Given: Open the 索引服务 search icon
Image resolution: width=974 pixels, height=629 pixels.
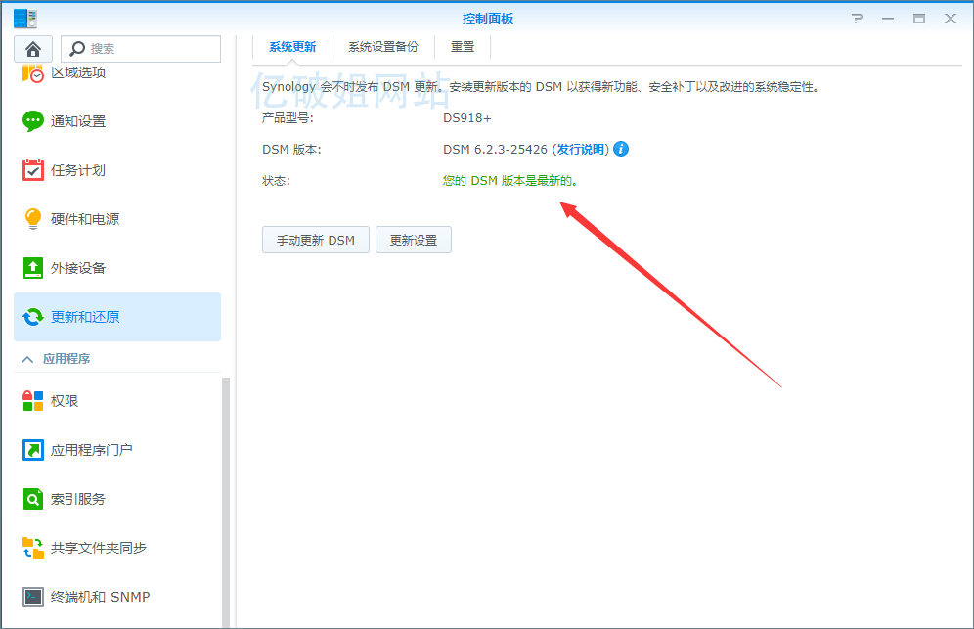Looking at the screenshot, I should click(33, 499).
